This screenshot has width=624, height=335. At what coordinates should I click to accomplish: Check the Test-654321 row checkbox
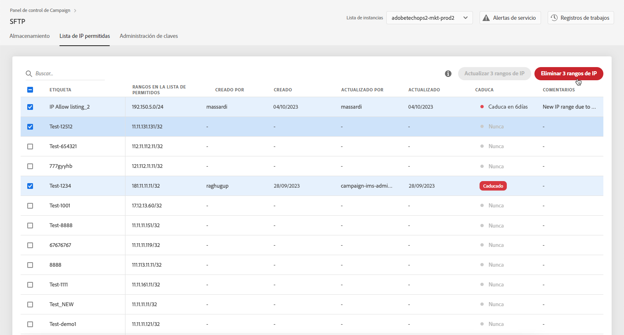[x=30, y=147]
